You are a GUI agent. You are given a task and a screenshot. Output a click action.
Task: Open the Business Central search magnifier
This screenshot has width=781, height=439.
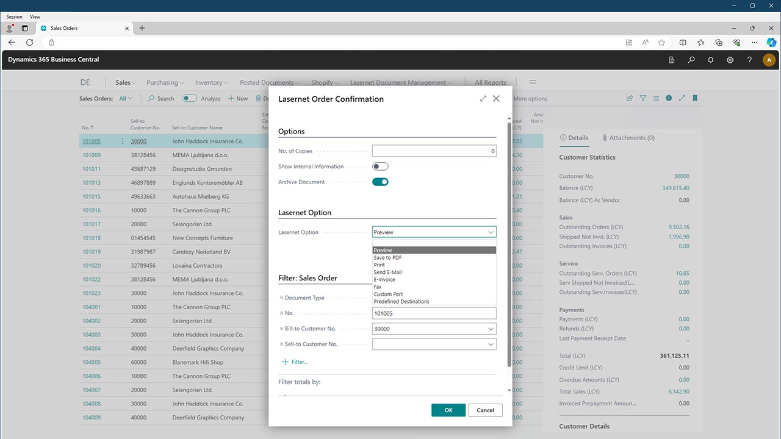point(691,60)
